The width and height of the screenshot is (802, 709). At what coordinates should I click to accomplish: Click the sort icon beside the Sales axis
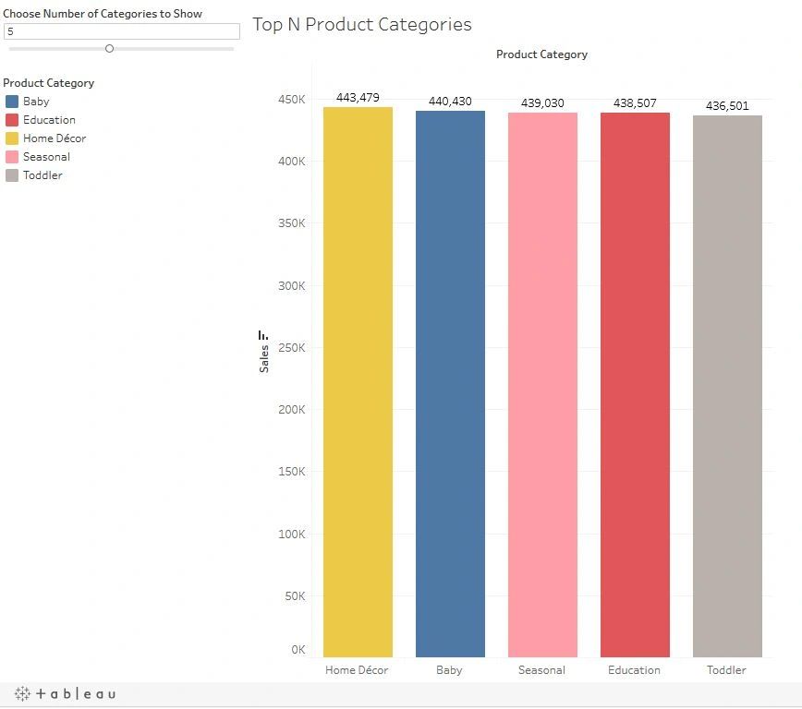click(263, 336)
